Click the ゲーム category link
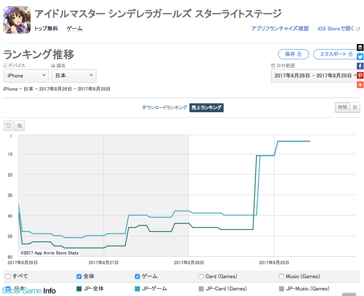 (x=74, y=29)
